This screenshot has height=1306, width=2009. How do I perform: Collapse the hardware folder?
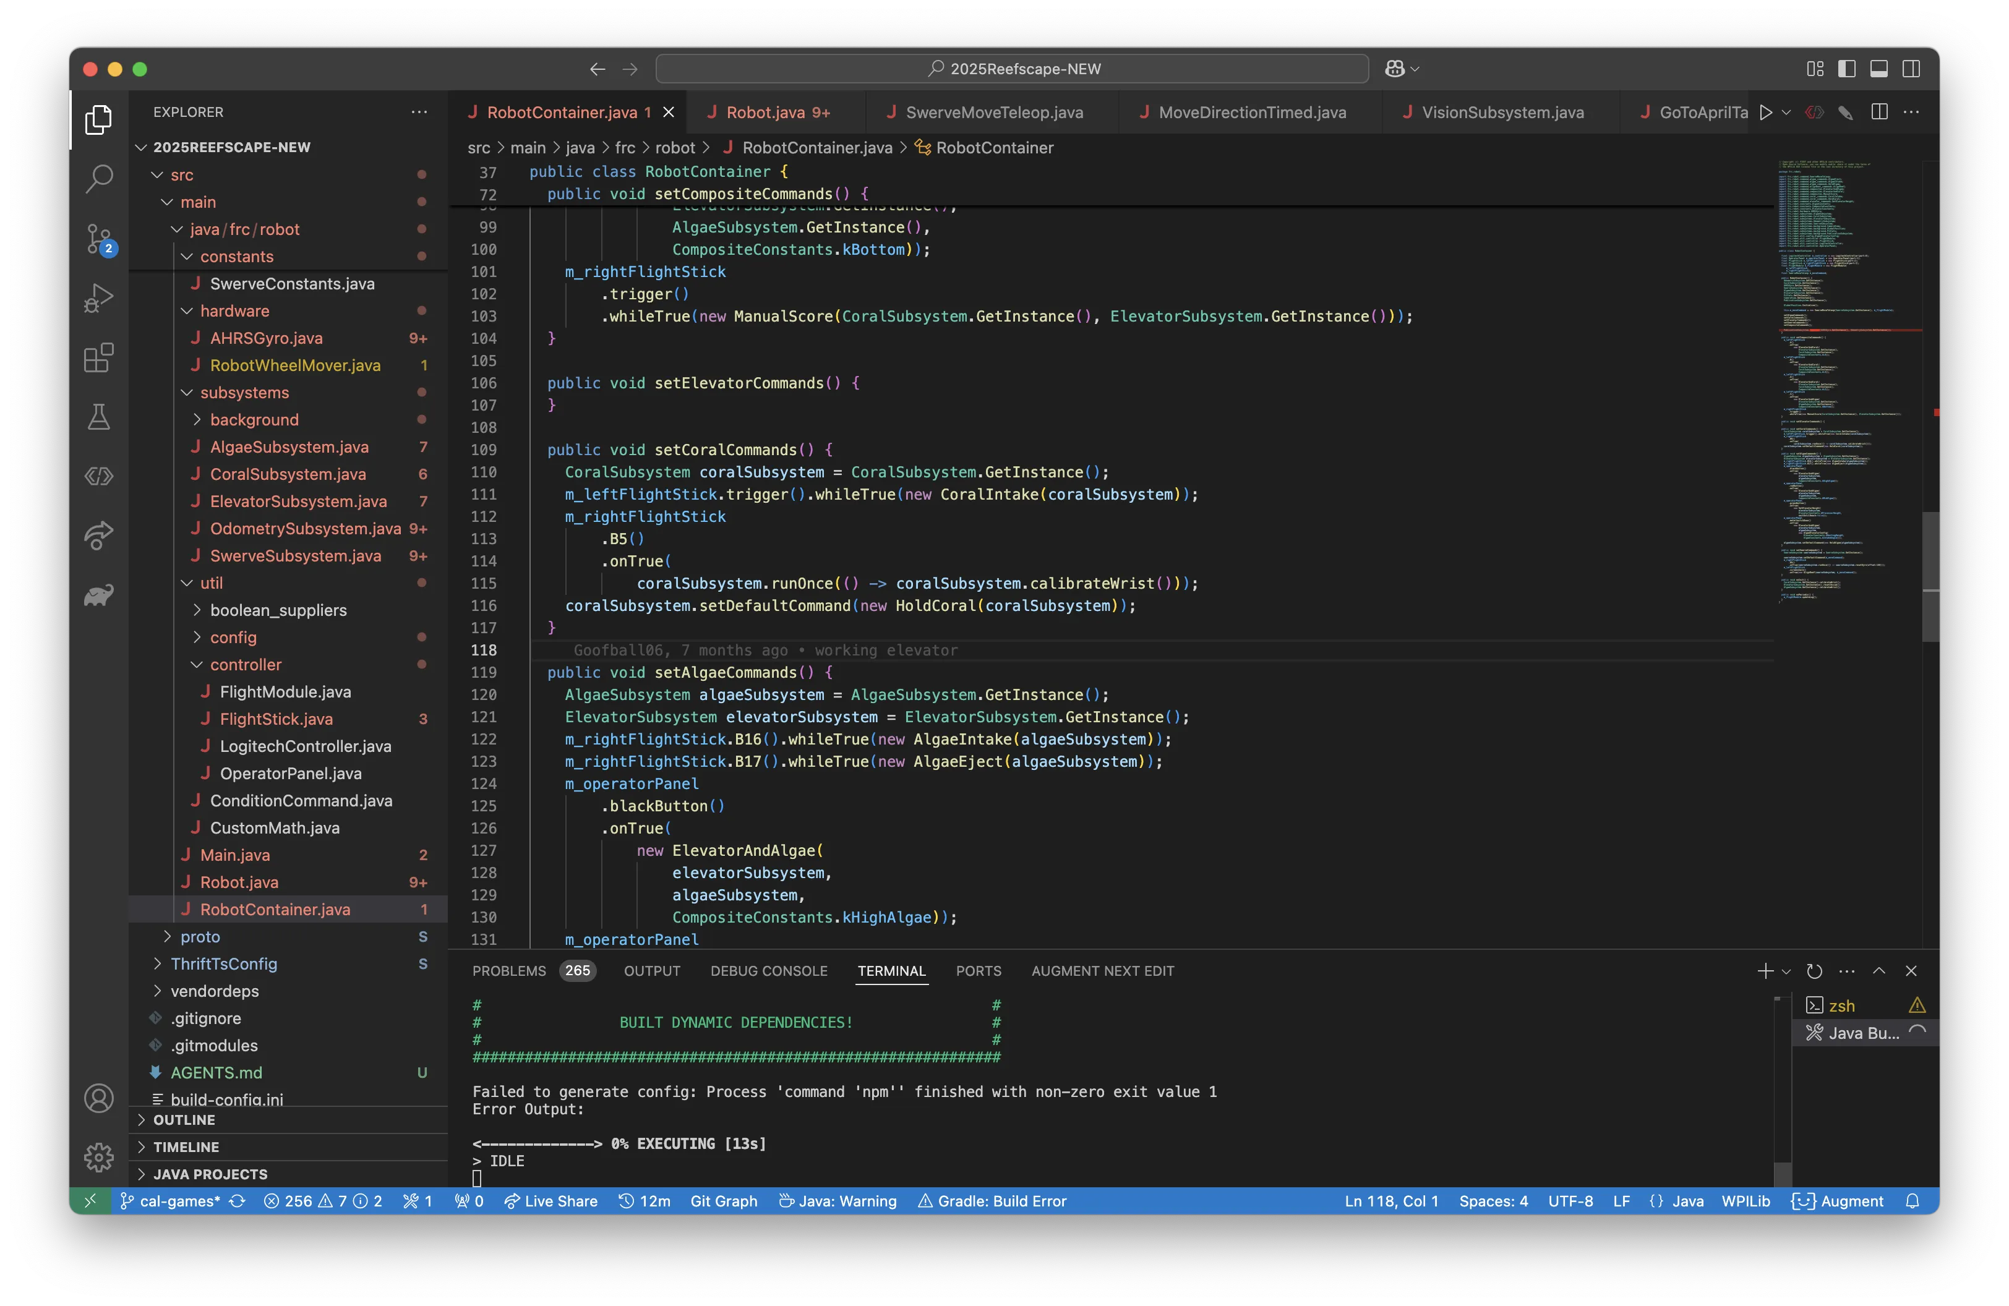point(234,310)
